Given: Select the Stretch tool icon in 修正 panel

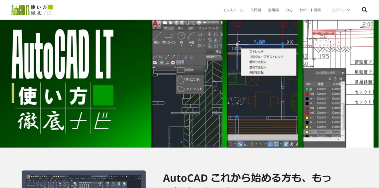Looking at the screenshot, I should (x=210, y=46).
